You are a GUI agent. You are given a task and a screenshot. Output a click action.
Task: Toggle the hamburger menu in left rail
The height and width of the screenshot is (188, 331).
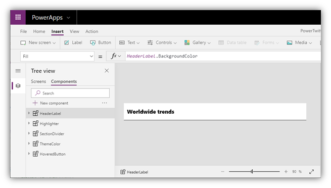pos(18,71)
